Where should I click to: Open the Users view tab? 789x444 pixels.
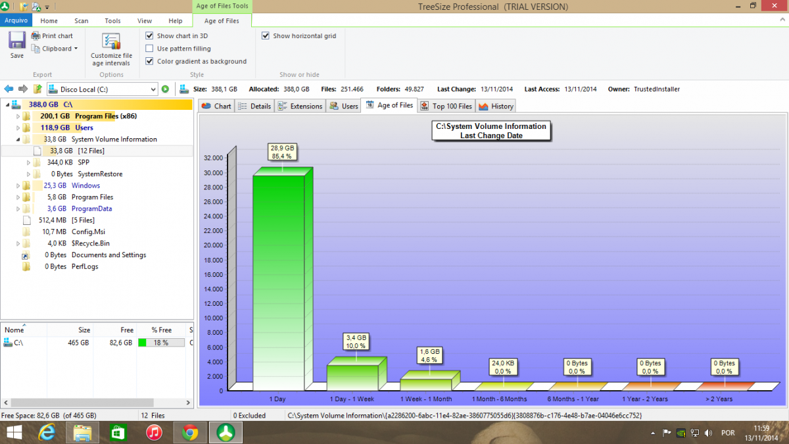point(343,106)
